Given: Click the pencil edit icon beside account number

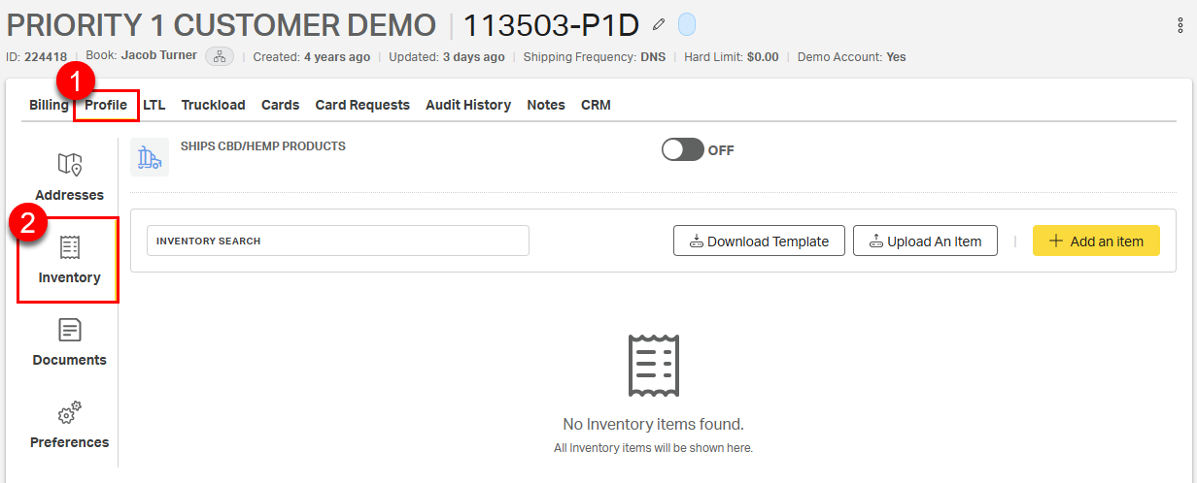Looking at the screenshot, I should [660, 24].
